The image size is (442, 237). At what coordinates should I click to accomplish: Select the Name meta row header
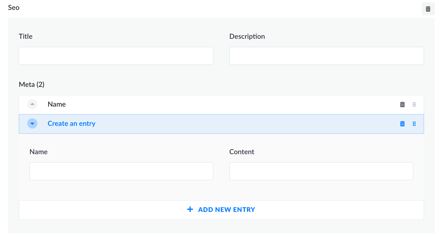coord(56,104)
